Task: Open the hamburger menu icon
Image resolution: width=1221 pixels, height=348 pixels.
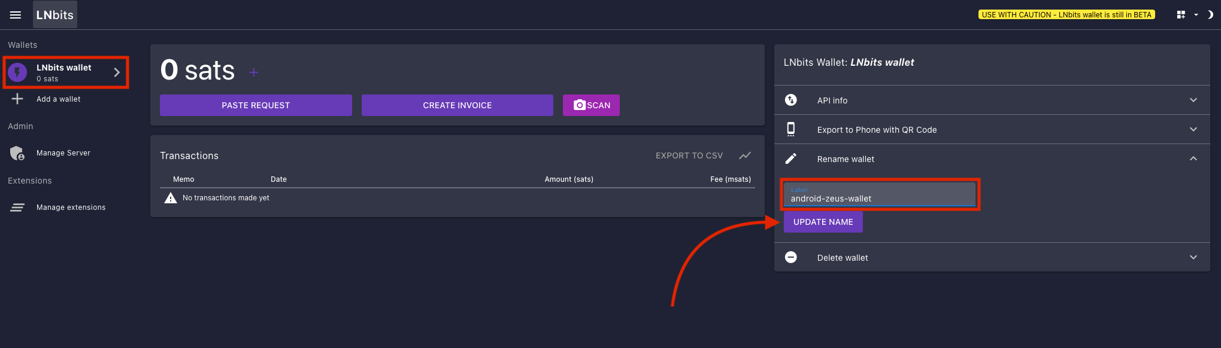Action: coord(16,15)
